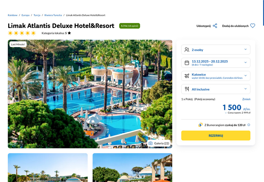Click the fork and knife meal icon
This screenshot has width=264, height=182.
[187, 89]
